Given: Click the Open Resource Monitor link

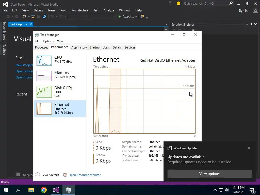Looking at the screenshot, I should click(85, 175).
